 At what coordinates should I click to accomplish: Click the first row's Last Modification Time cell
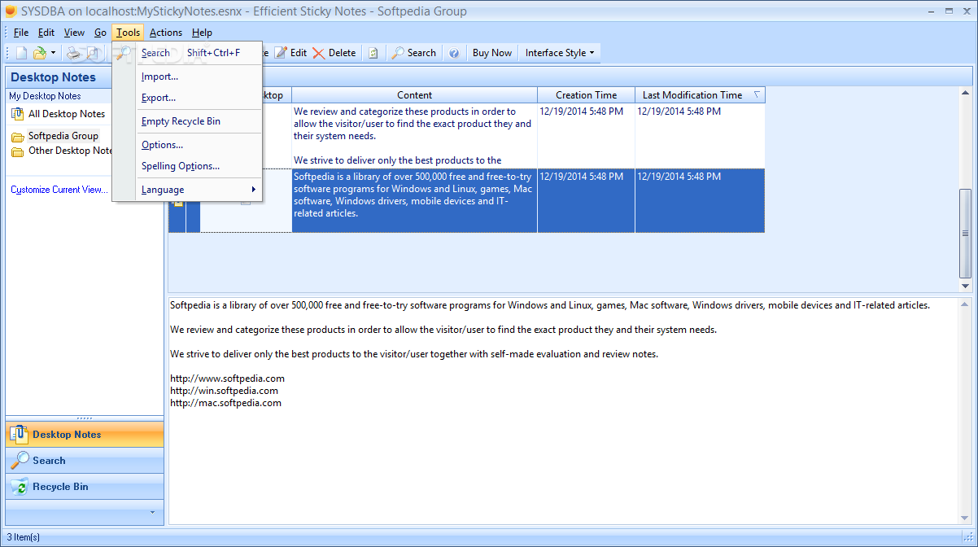point(700,136)
